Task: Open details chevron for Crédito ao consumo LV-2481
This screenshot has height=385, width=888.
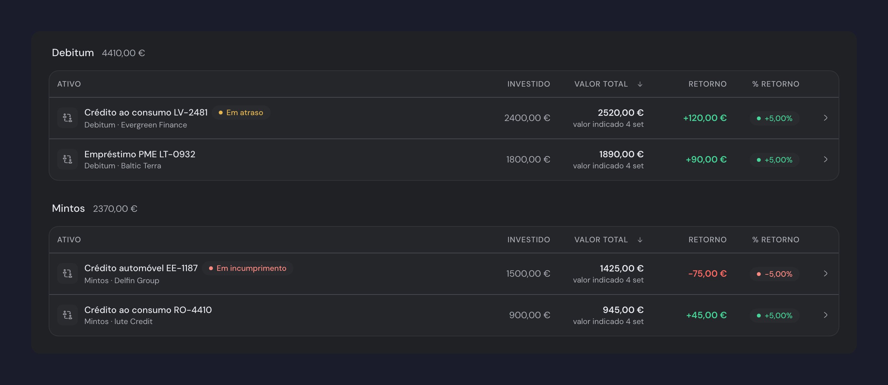Action: click(x=826, y=118)
